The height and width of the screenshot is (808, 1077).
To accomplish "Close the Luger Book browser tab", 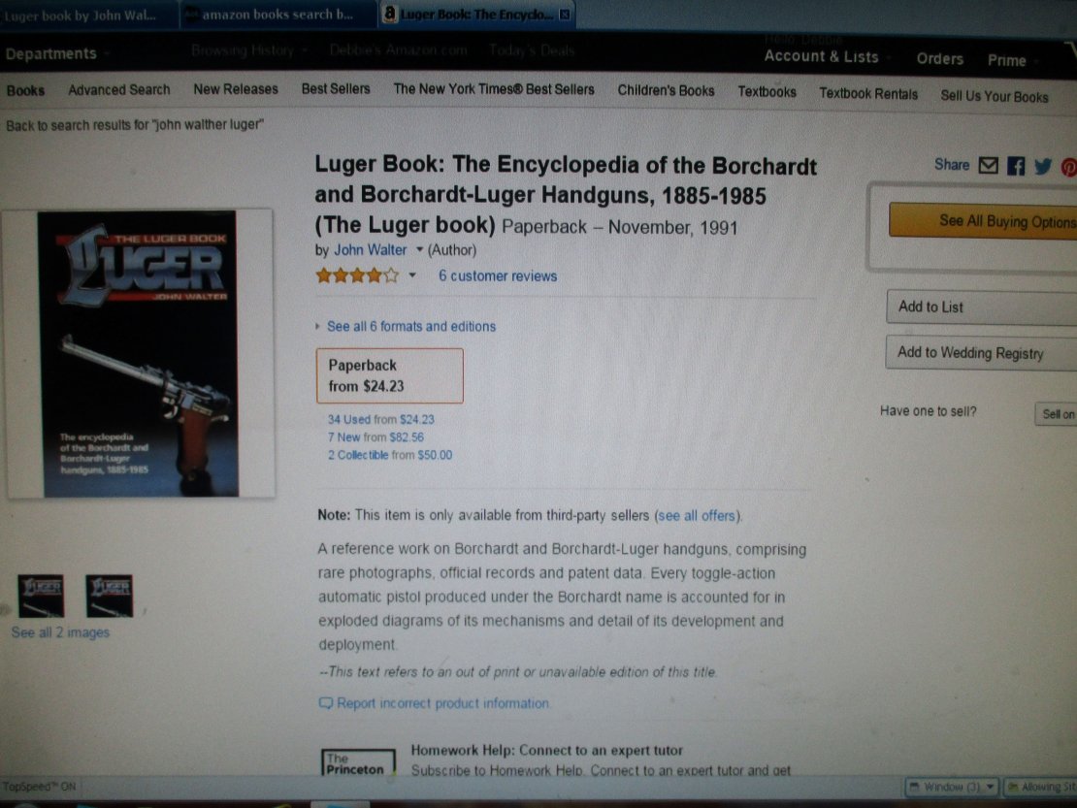I will tap(565, 15).
